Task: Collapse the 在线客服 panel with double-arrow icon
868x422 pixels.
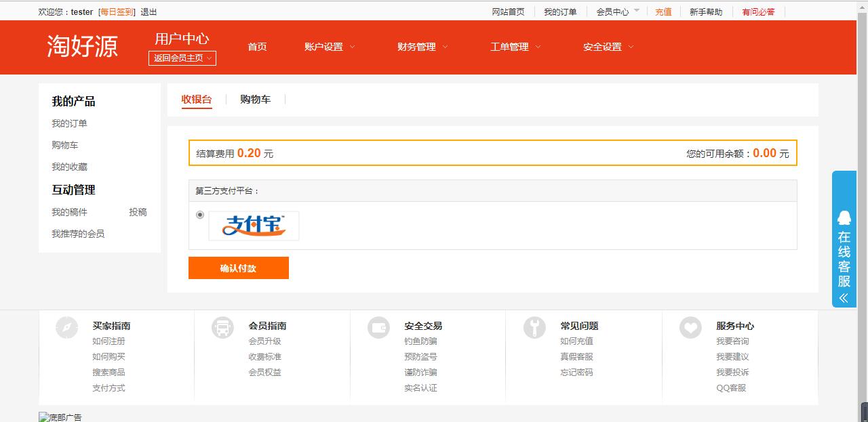Action: pos(844,298)
